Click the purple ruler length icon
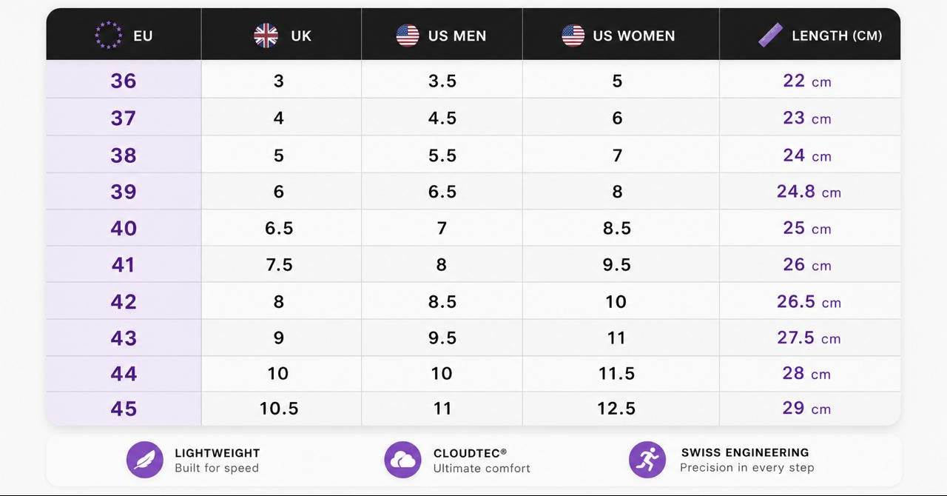This screenshot has height=496, width=947. point(771,35)
